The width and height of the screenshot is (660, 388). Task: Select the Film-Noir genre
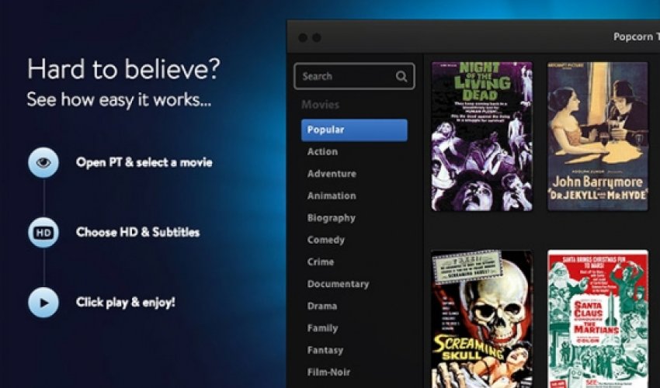[328, 372]
